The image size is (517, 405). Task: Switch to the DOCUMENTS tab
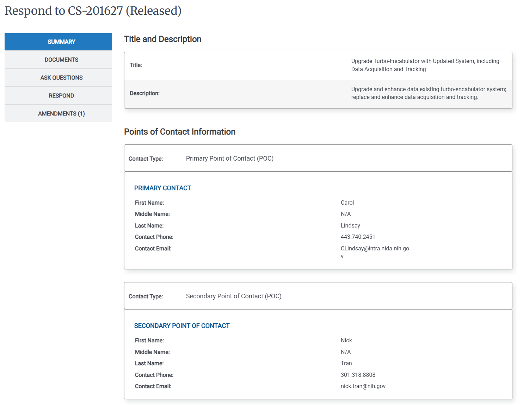tap(61, 60)
